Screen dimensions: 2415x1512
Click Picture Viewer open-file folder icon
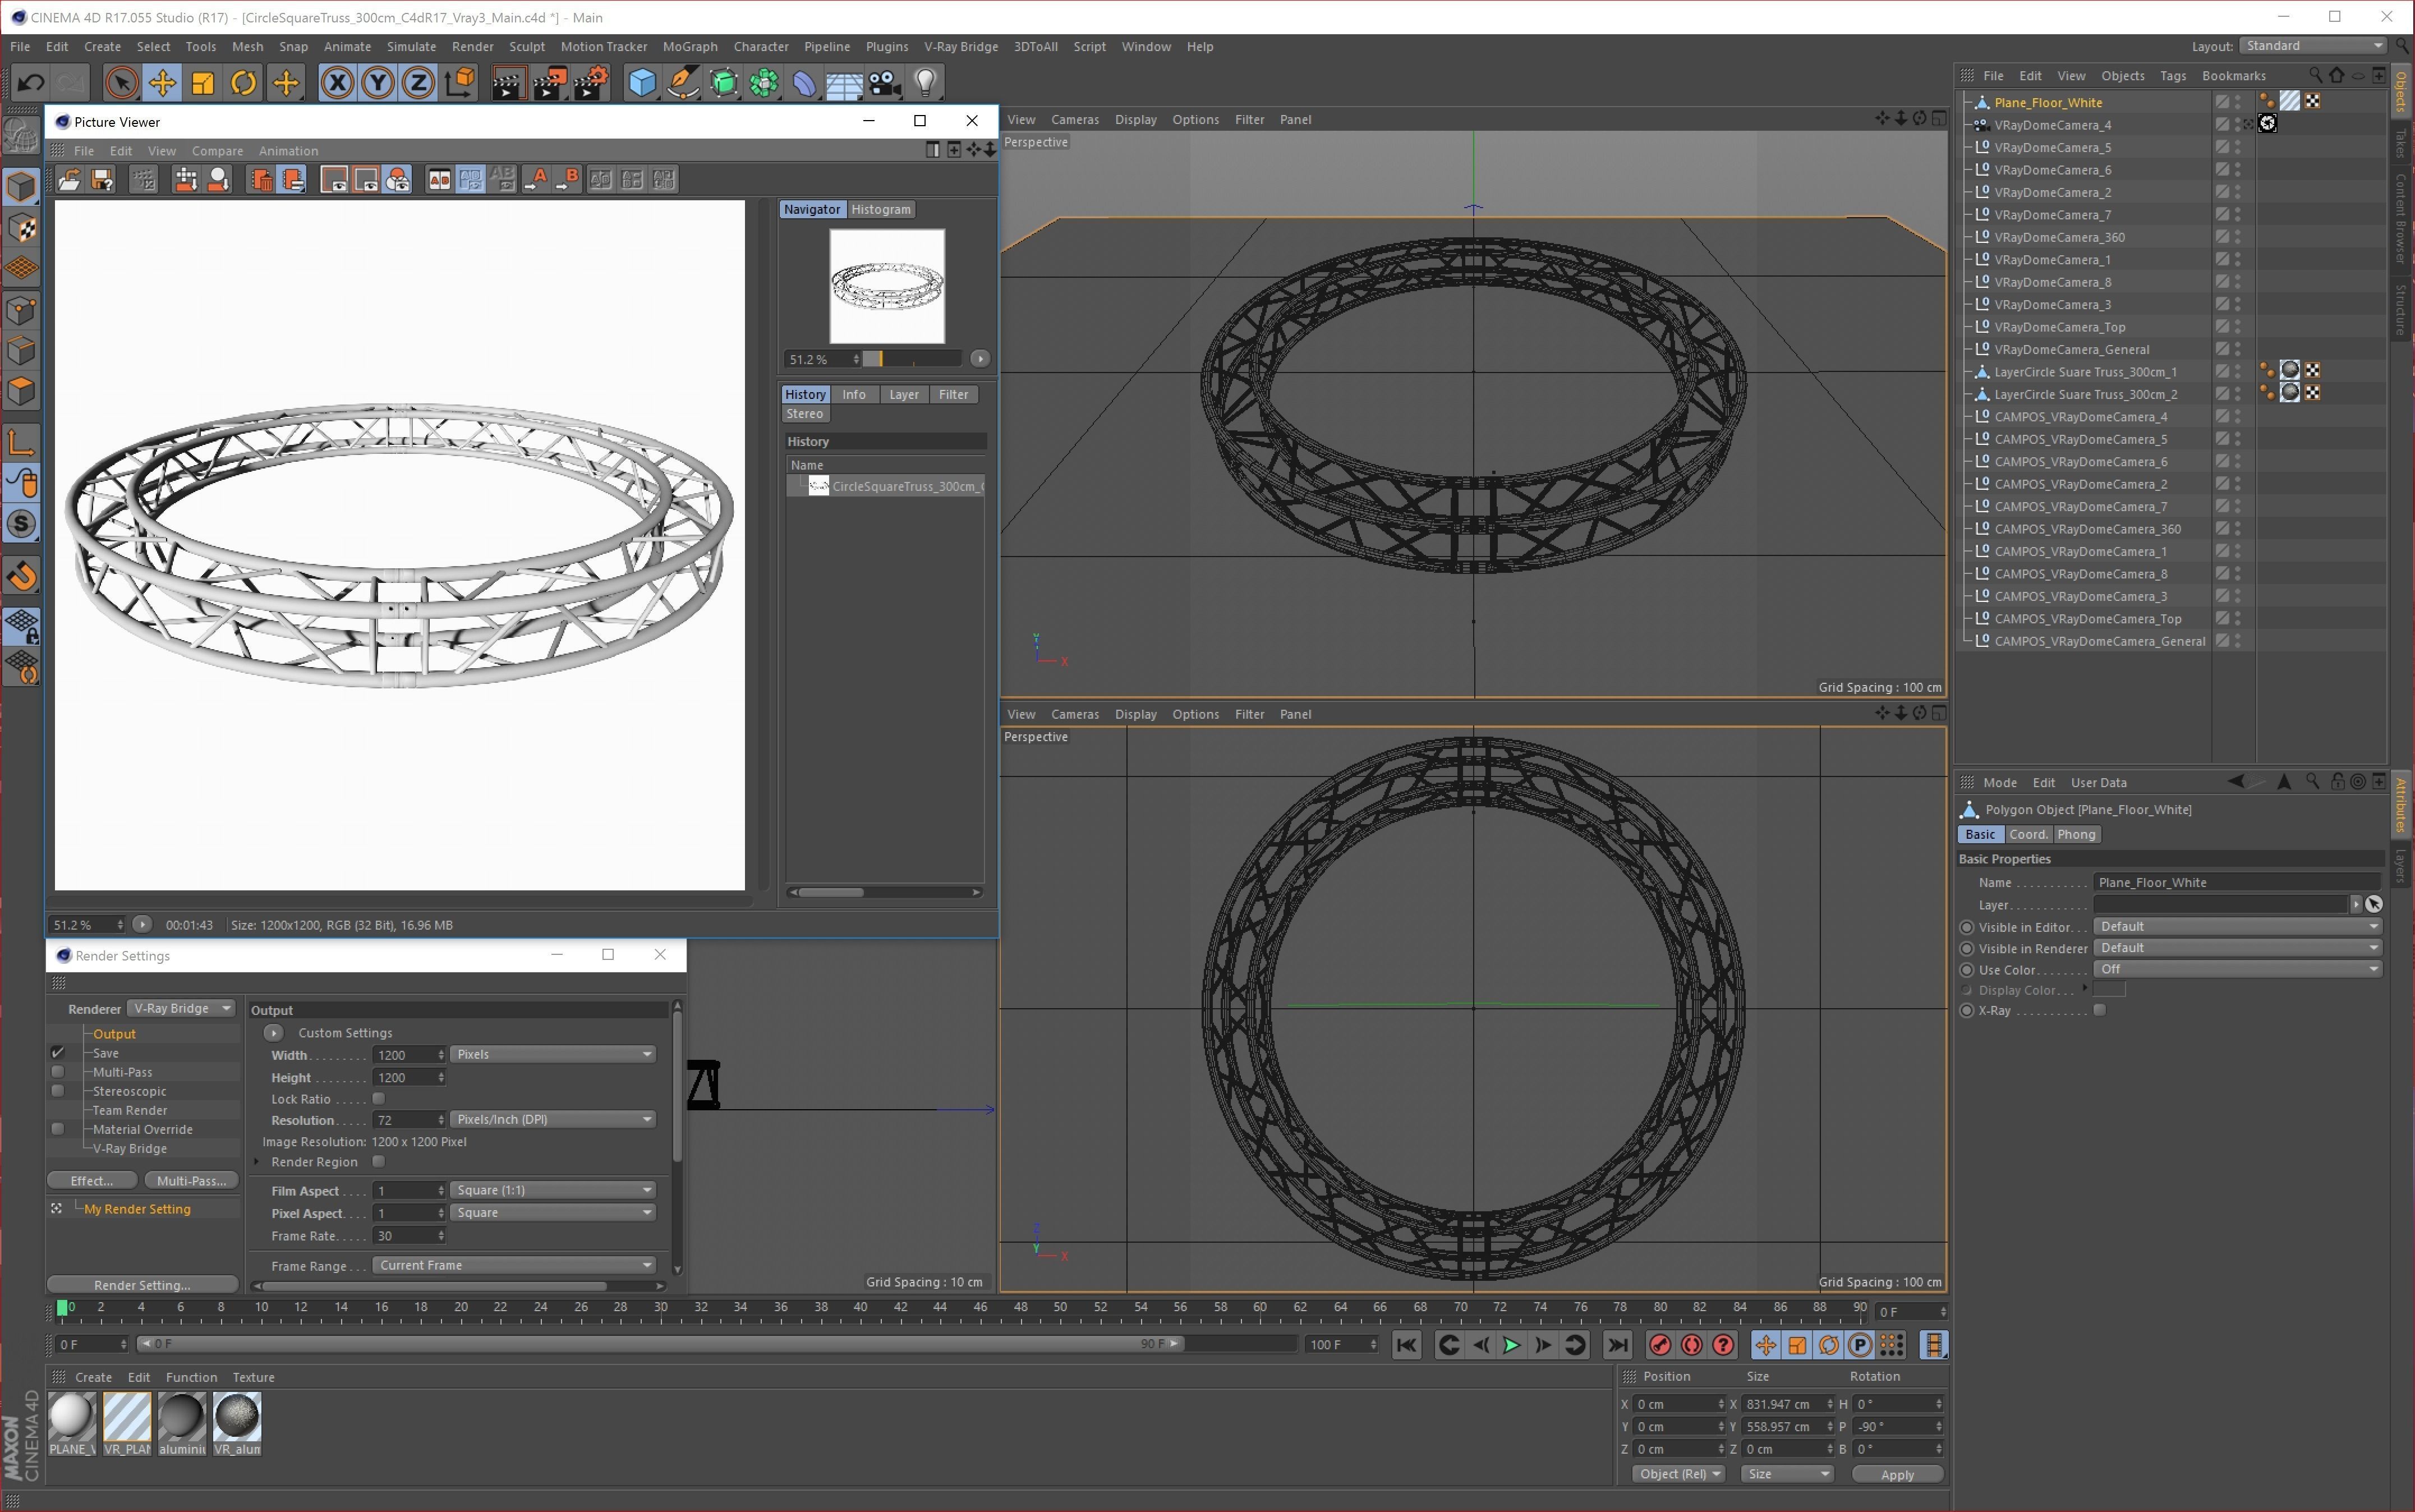69,179
